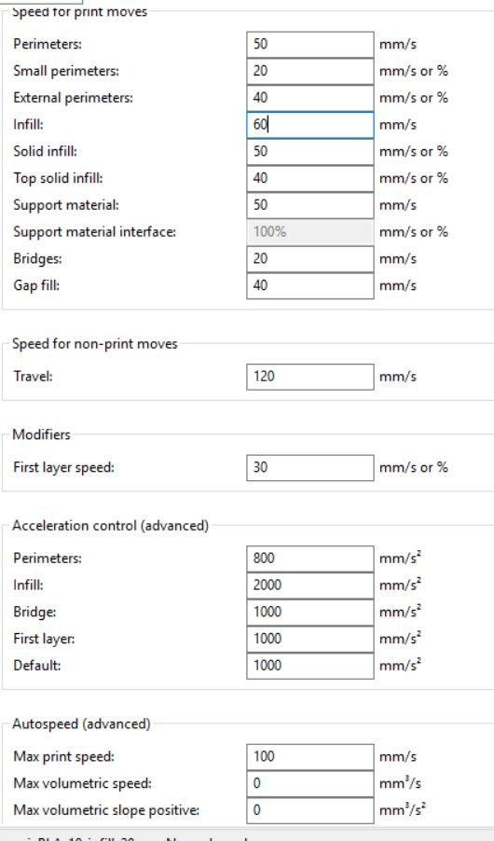Viewport: 494px width, 841px height.
Task: Edit the First layer acceleration value
Action: tap(310, 640)
